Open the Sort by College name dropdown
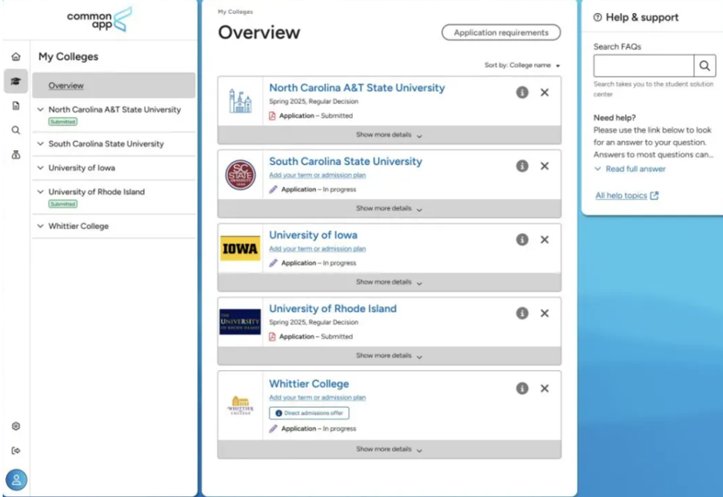Viewport: 723px width, 497px height. [522, 66]
